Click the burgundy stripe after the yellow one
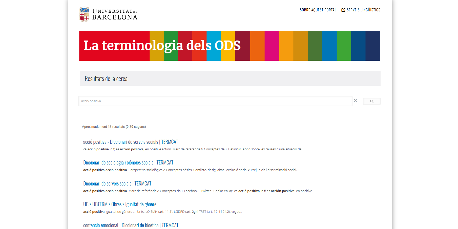The width and height of the screenshot is (458, 229). [243, 46]
